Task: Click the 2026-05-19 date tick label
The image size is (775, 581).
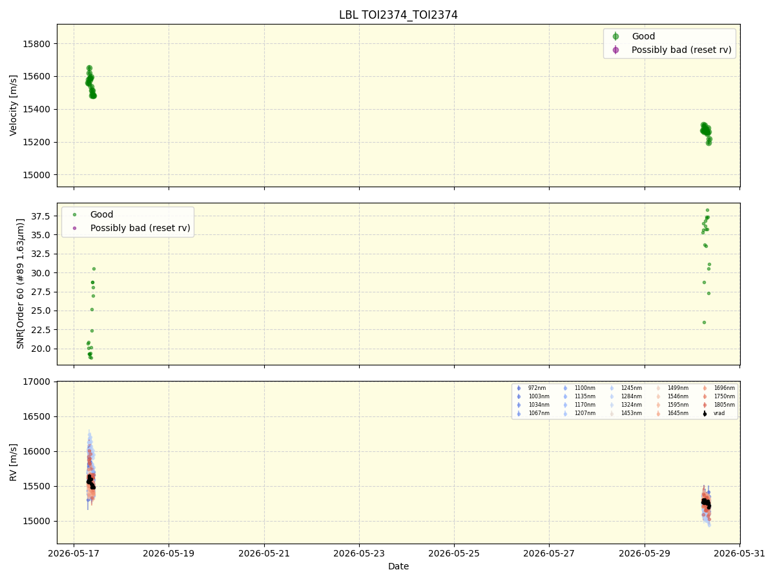Action: (x=169, y=553)
